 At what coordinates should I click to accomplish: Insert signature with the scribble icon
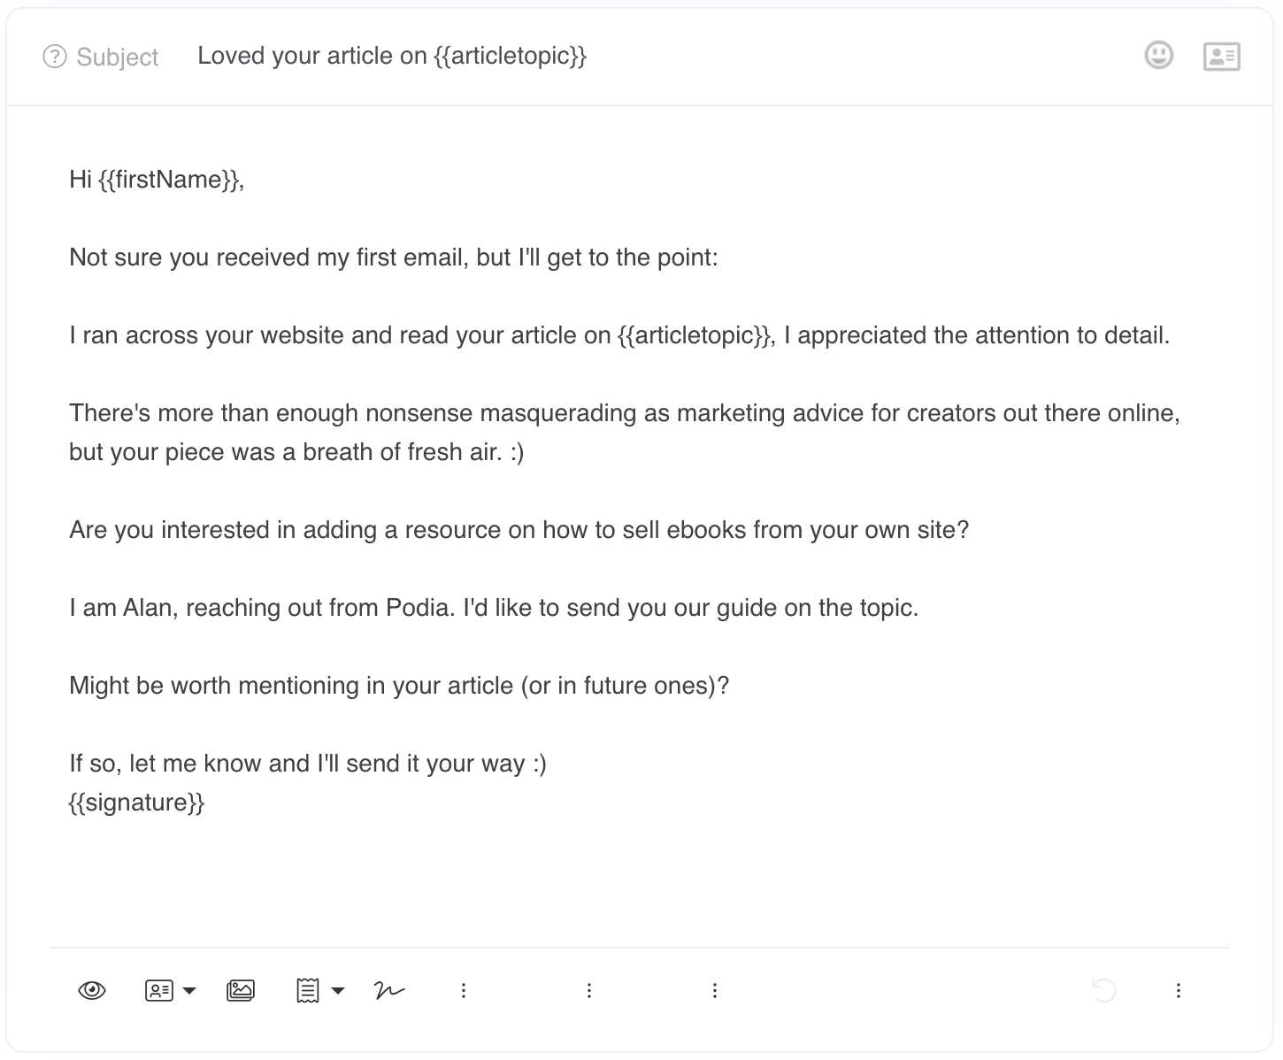389,990
